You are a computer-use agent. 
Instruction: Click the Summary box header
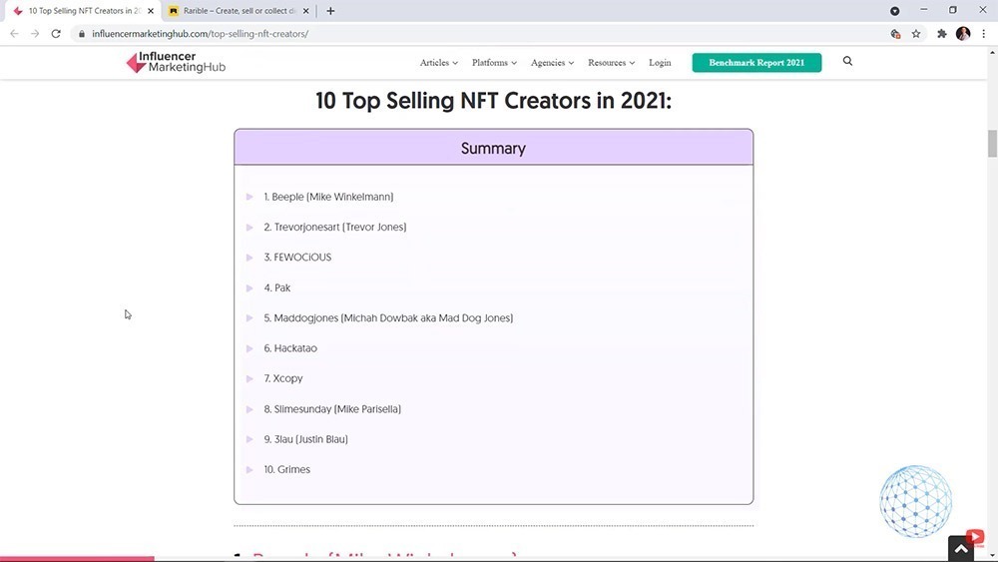[493, 148]
